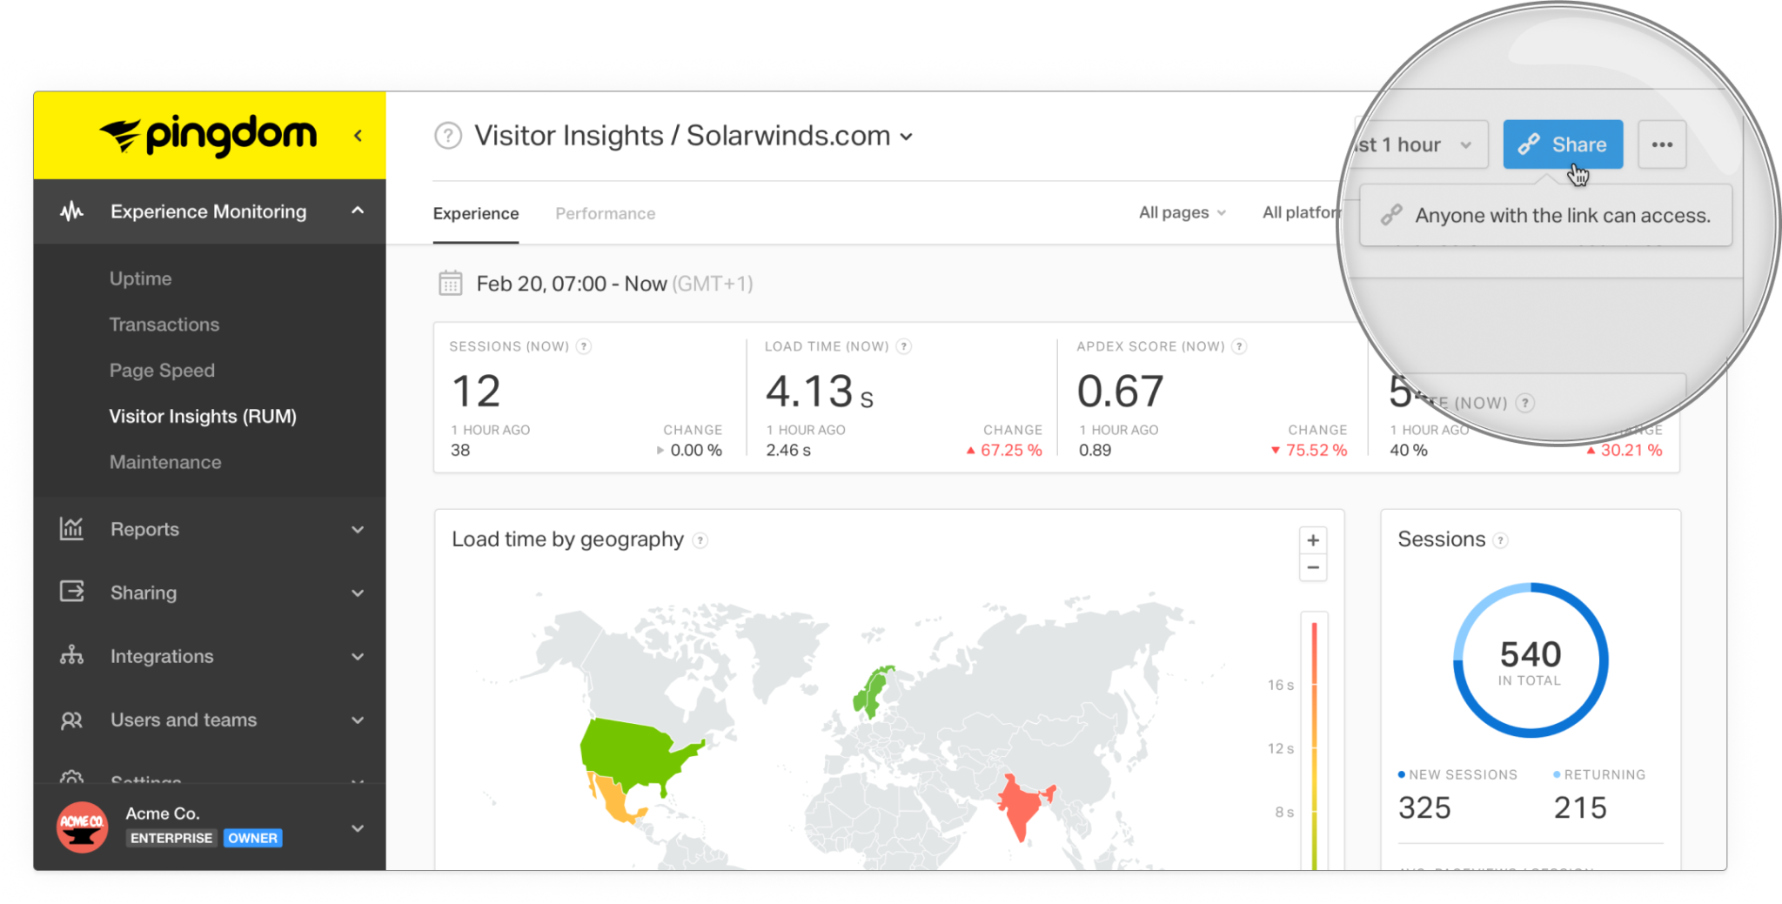Screen dimensions: 1782x904
Task: Open the Sessions help question mark
Action: [1501, 539]
